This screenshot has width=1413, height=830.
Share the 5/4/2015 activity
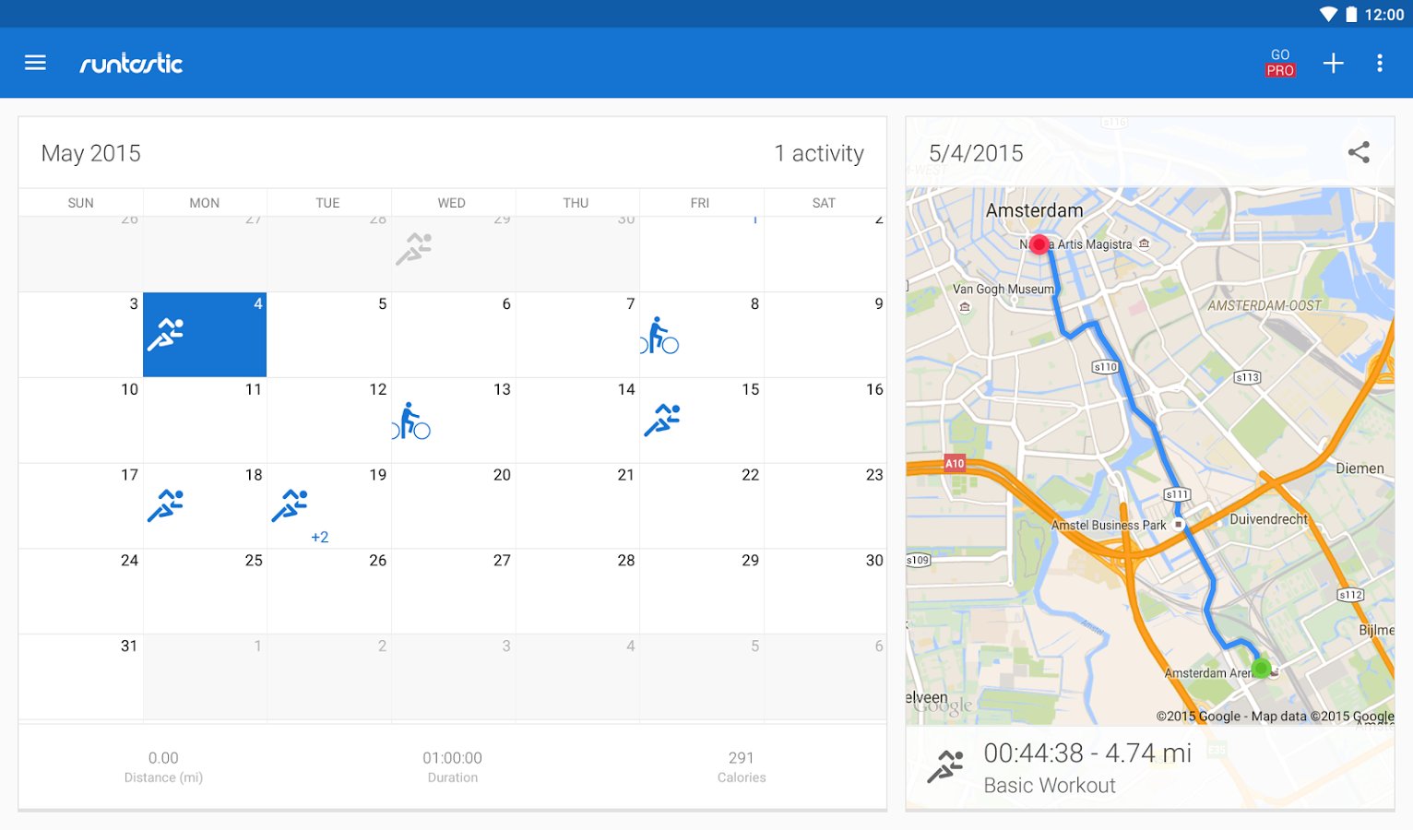(x=1359, y=152)
